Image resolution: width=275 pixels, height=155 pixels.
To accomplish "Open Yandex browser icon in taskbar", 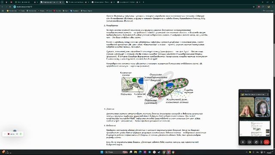I will coord(154,152).
